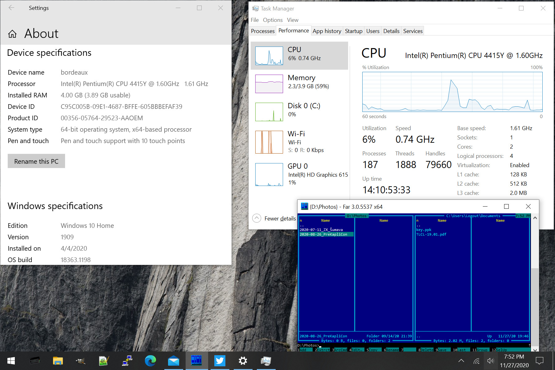
Task: Open the Options menu in Task Manager
Action: [273, 20]
